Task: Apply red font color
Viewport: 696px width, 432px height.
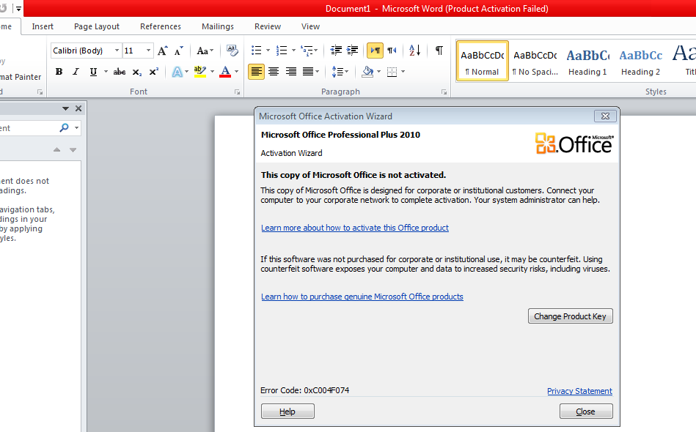Action: click(225, 72)
